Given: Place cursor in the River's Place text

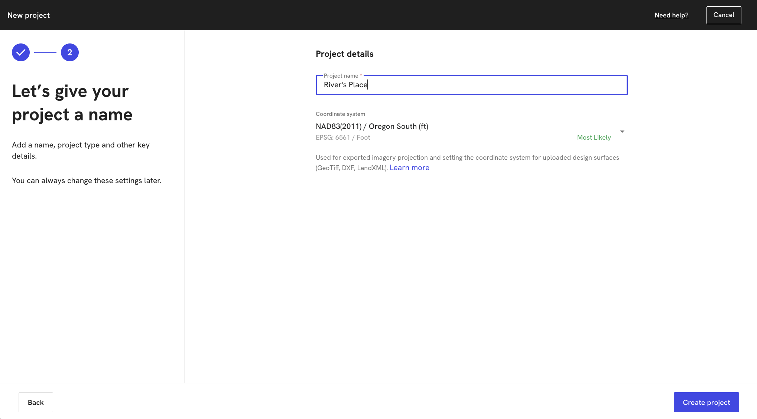Looking at the screenshot, I should [344, 85].
